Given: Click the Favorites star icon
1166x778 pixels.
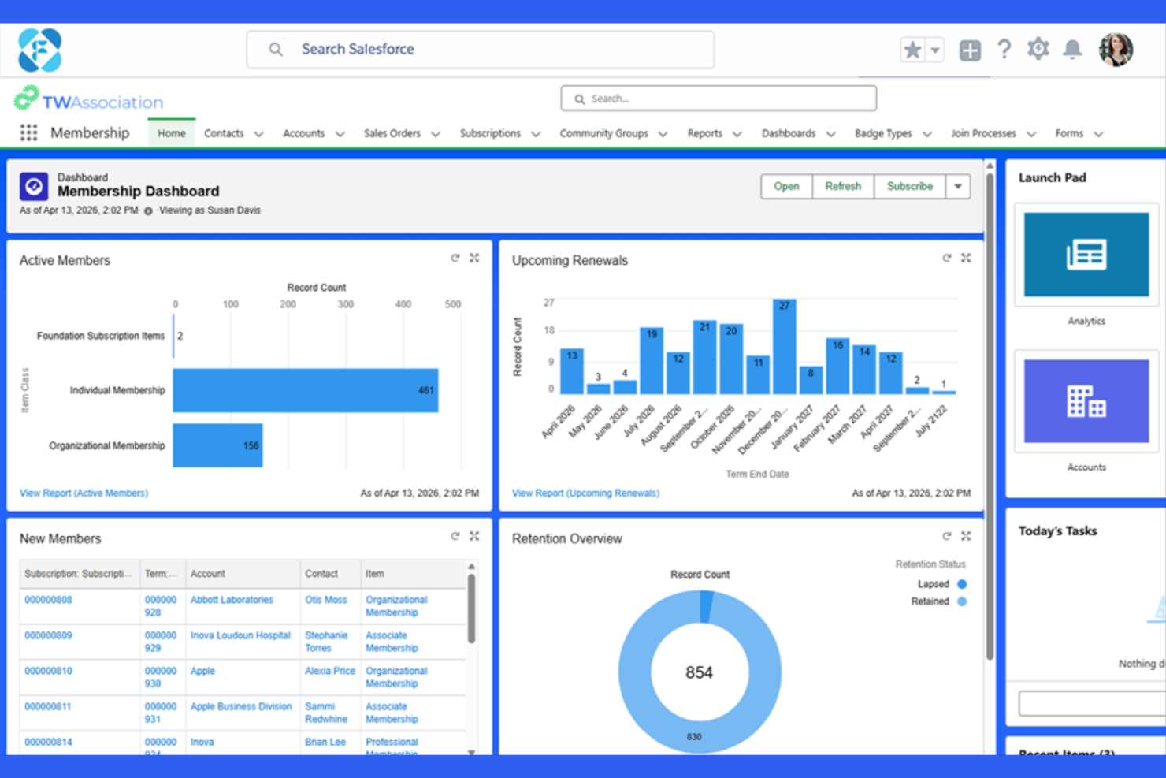Looking at the screenshot, I should coord(912,50).
